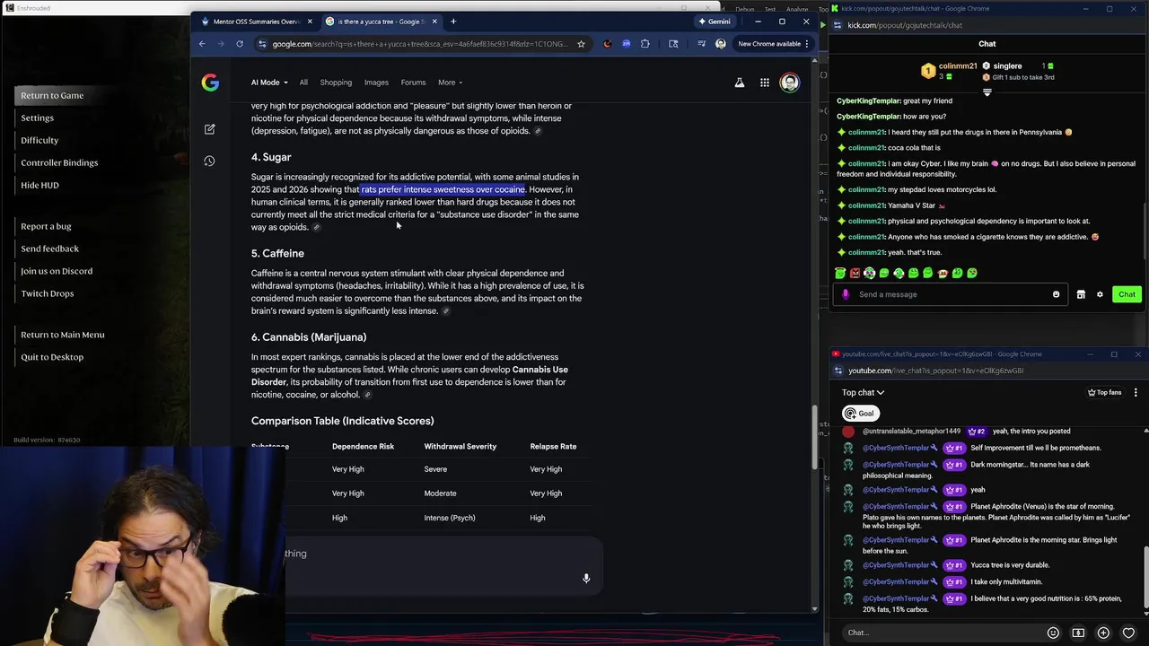Switch to Forums search tab
1149x646 pixels.
(x=413, y=83)
